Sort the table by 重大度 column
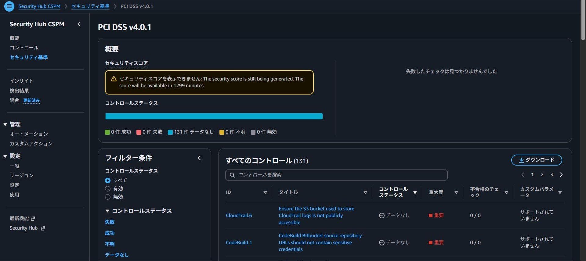586x261 pixels. [456, 192]
